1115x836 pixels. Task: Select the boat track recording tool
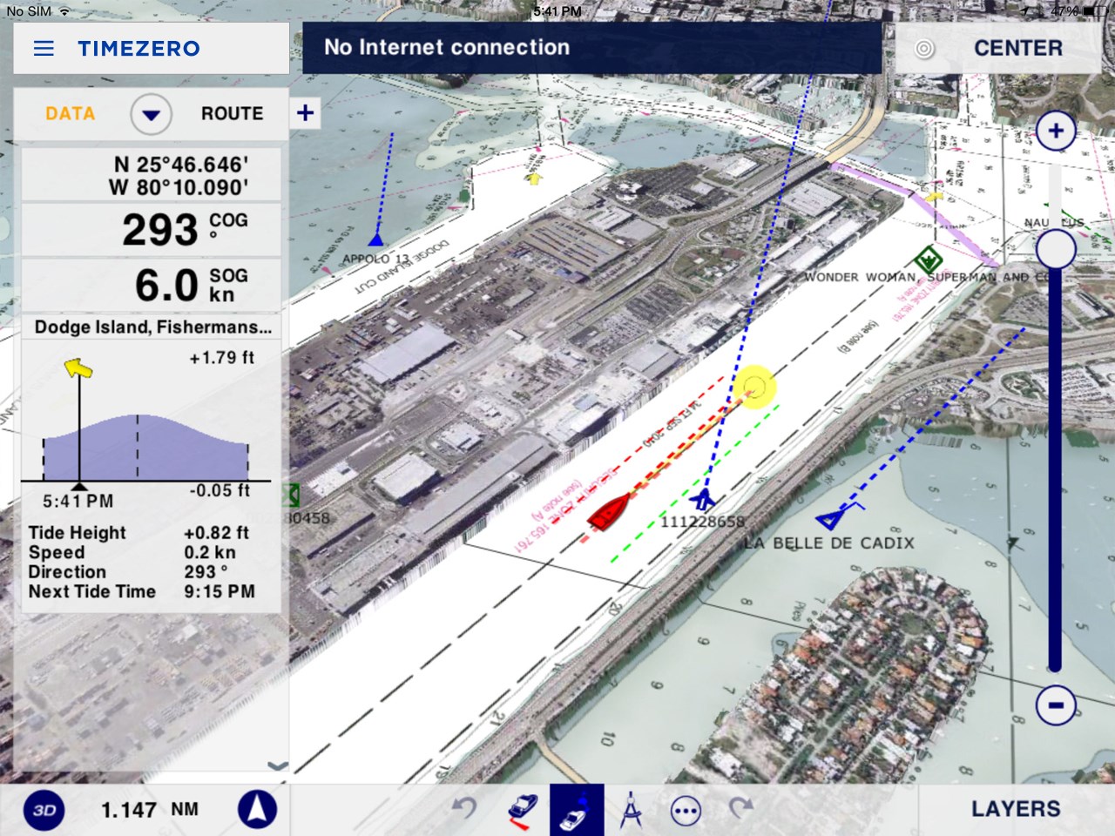point(522,810)
